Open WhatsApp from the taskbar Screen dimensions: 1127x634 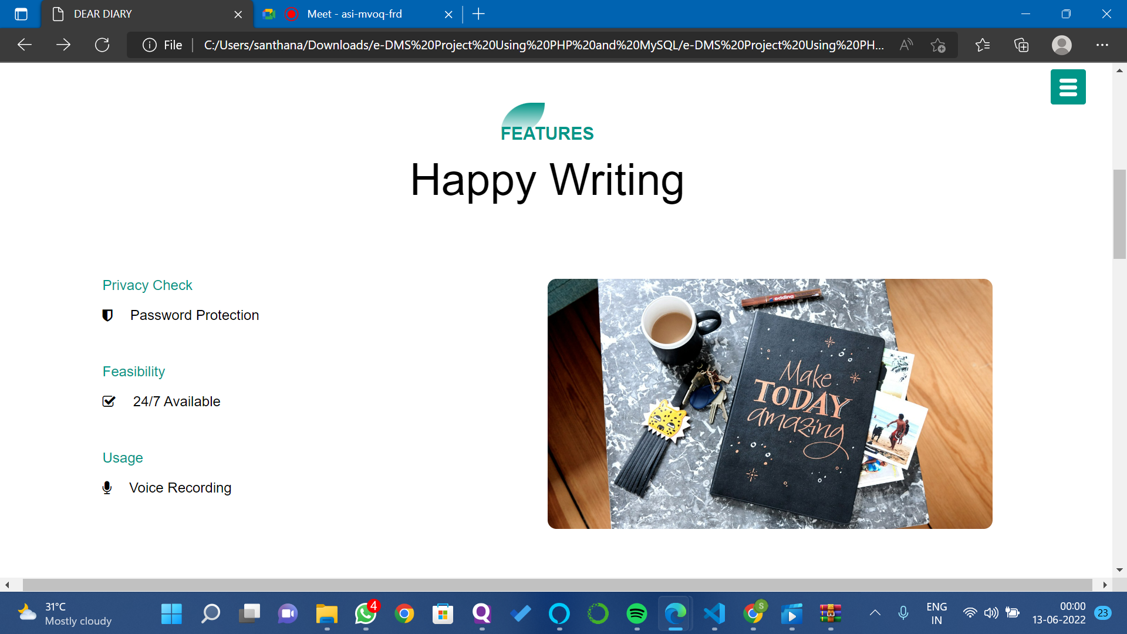(x=366, y=614)
